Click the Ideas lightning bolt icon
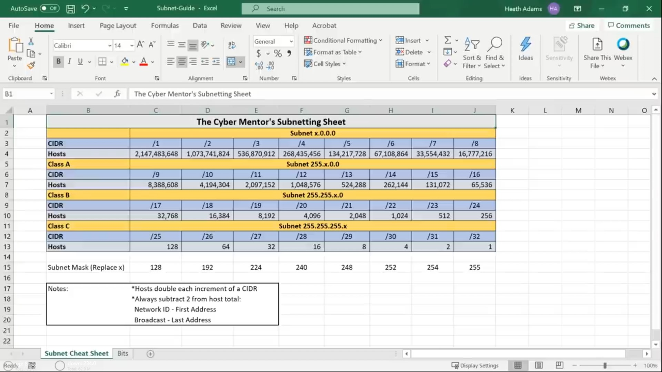662x372 pixels. pos(525,45)
